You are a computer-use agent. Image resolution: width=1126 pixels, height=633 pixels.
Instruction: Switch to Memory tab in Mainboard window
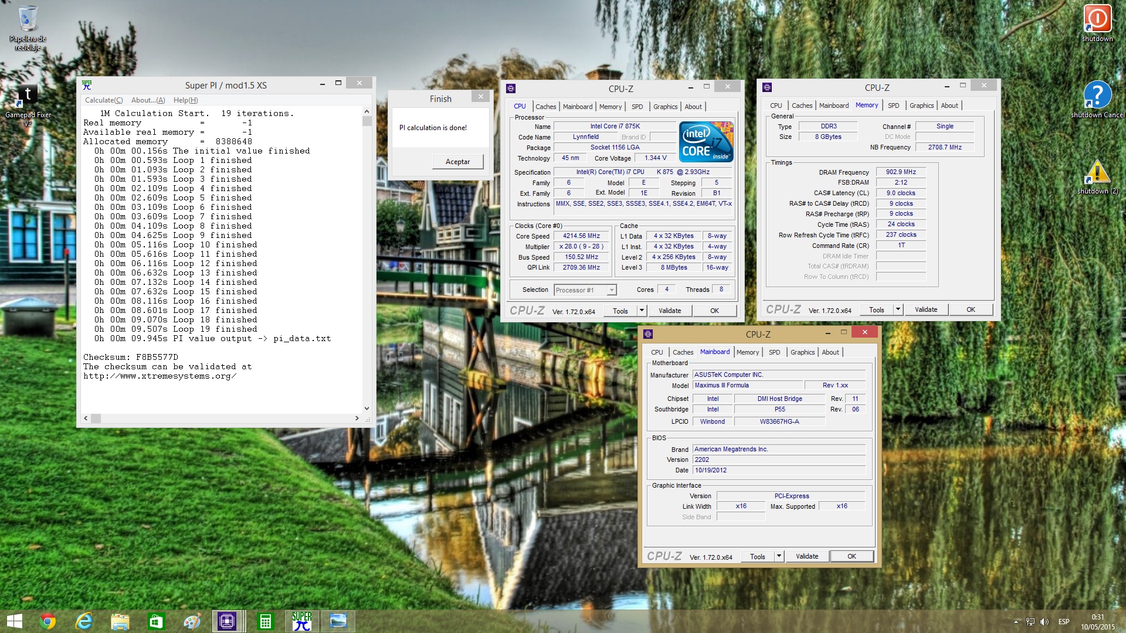coord(748,352)
